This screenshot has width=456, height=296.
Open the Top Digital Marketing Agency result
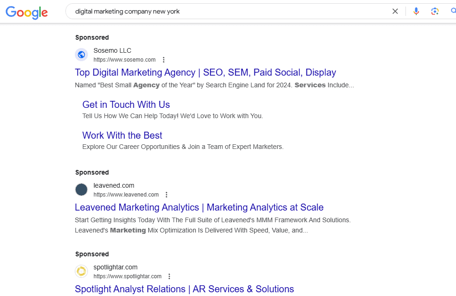205,72
